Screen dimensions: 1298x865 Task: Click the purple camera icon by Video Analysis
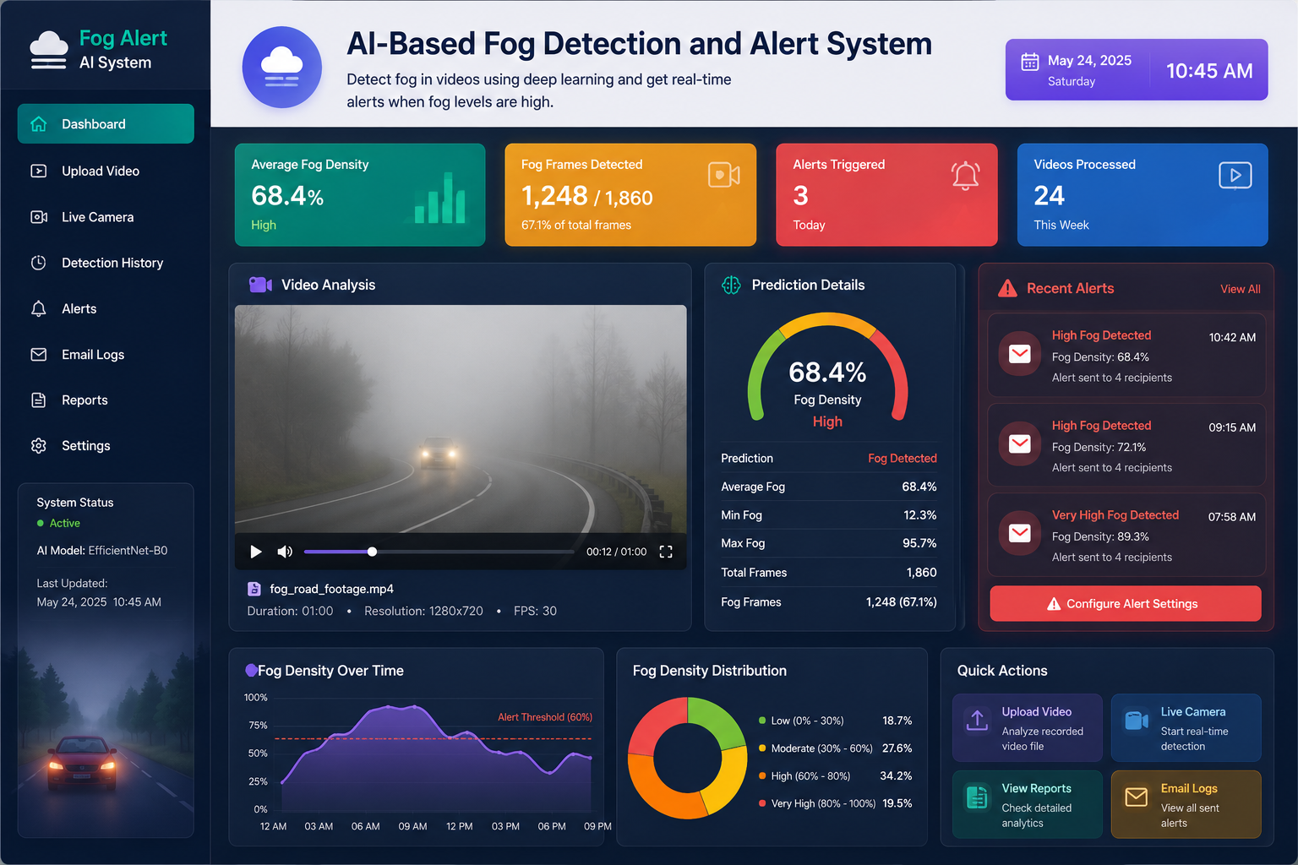pyautogui.click(x=260, y=285)
